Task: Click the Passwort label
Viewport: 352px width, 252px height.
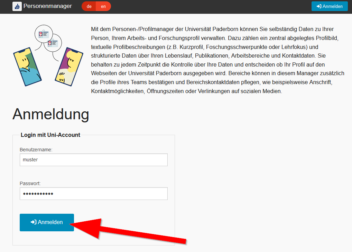Action: pyautogui.click(x=30, y=183)
